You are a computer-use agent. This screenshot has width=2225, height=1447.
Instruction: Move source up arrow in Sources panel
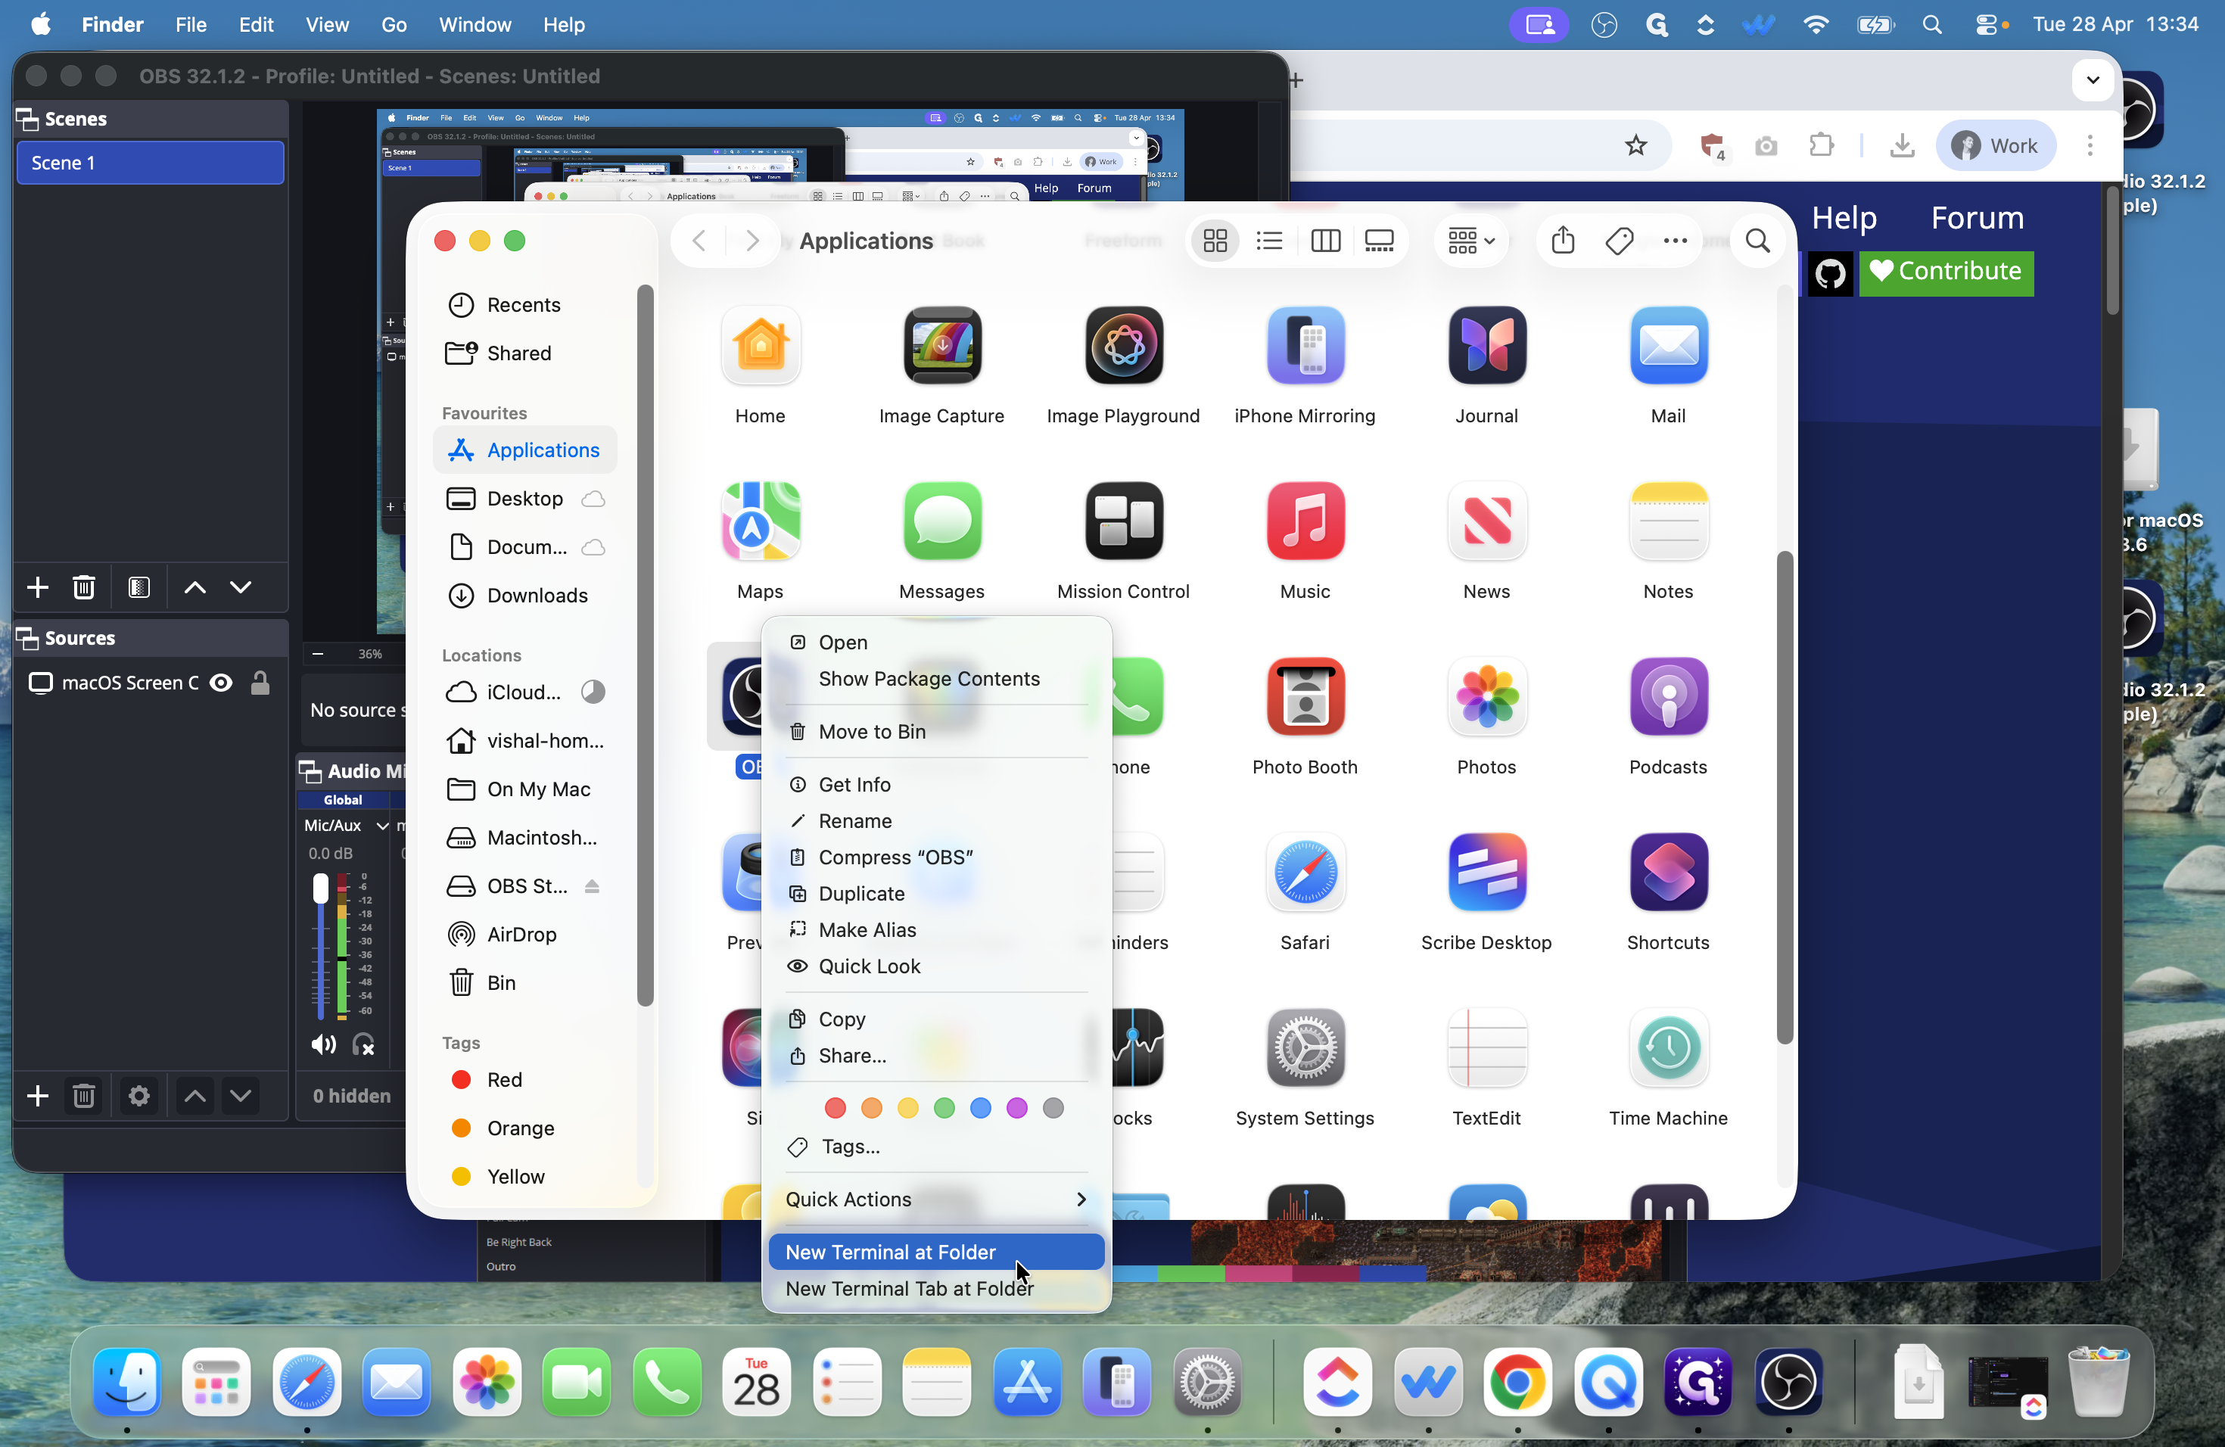(194, 1096)
